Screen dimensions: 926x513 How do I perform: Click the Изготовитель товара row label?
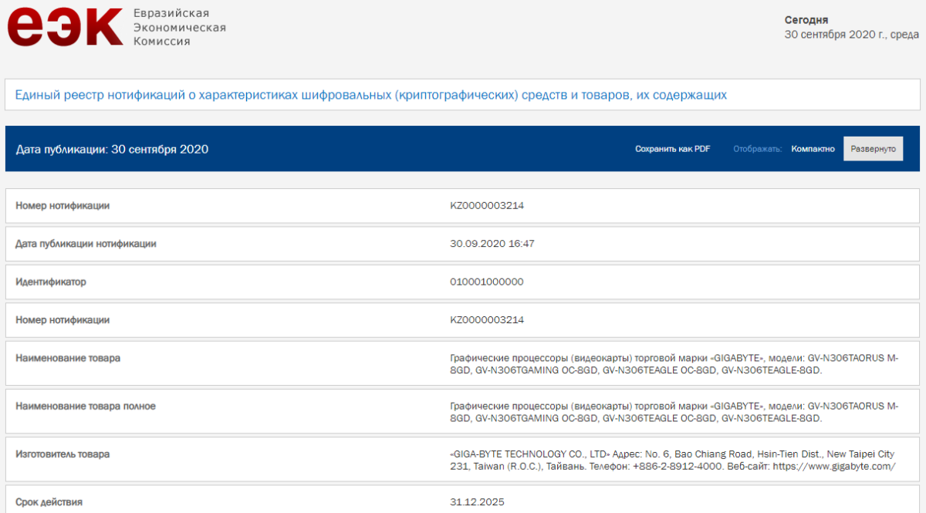(63, 454)
